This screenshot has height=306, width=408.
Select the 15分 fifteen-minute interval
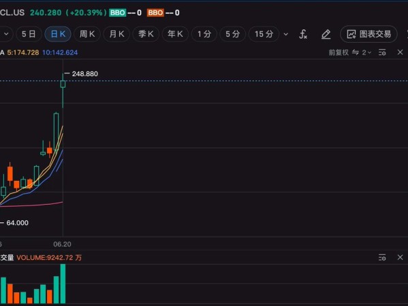point(264,34)
